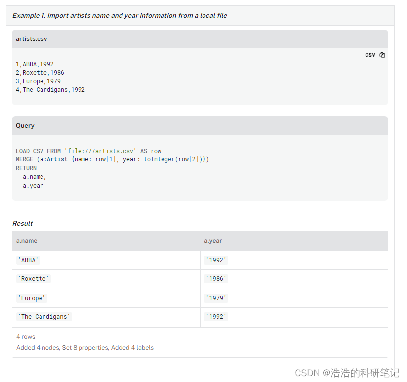This screenshot has height=382, width=407.
Task: Click the Example 1 title text
Action: 120,16
